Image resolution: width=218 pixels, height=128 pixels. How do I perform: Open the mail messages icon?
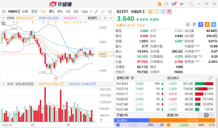point(174,4)
